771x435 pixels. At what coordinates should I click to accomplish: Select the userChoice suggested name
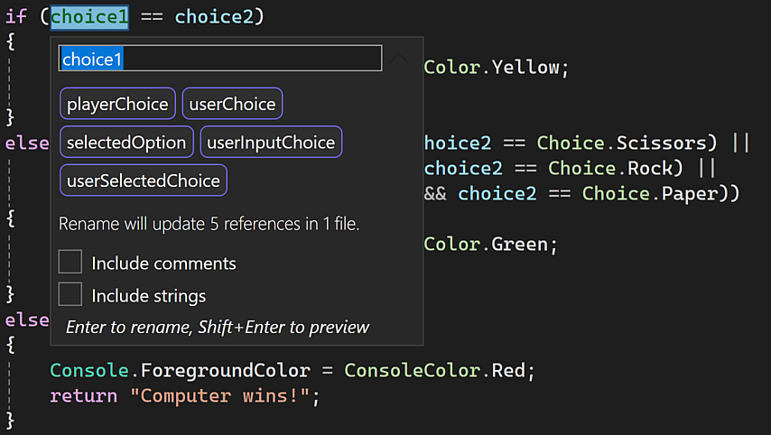coord(232,104)
